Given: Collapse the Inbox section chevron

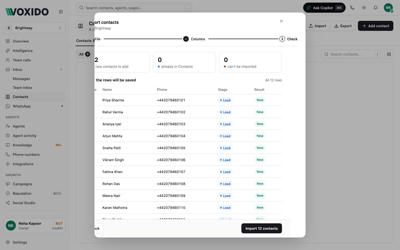Looking at the screenshot, I should point(61,69).
